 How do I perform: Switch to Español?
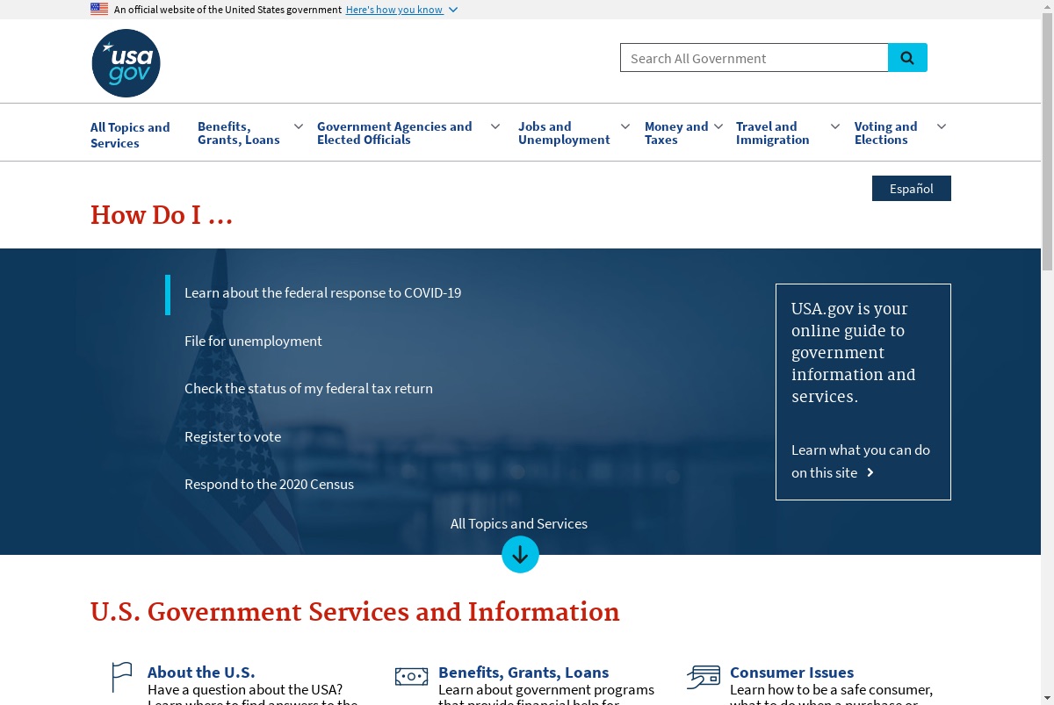coord(912,189)
